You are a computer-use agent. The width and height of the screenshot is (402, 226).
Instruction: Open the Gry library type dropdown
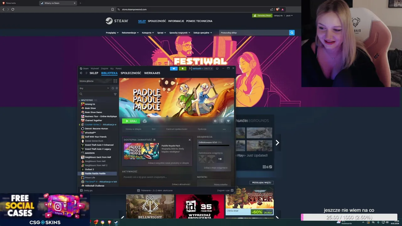tap(94, 88)
